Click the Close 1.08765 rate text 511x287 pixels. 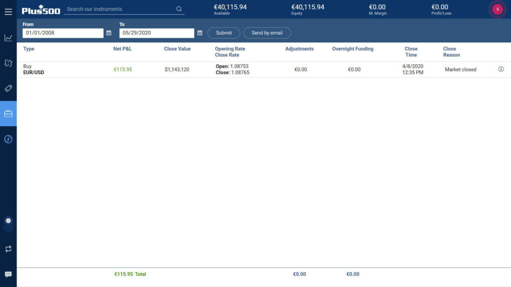point(233,72)
